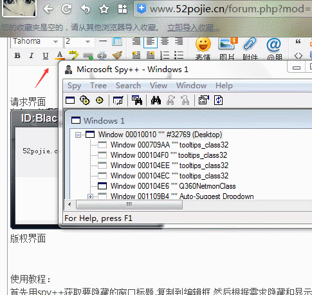Clear formatting with the broom icon
Viewport: 312px width, 295px height.
click(x=117, y=55)
